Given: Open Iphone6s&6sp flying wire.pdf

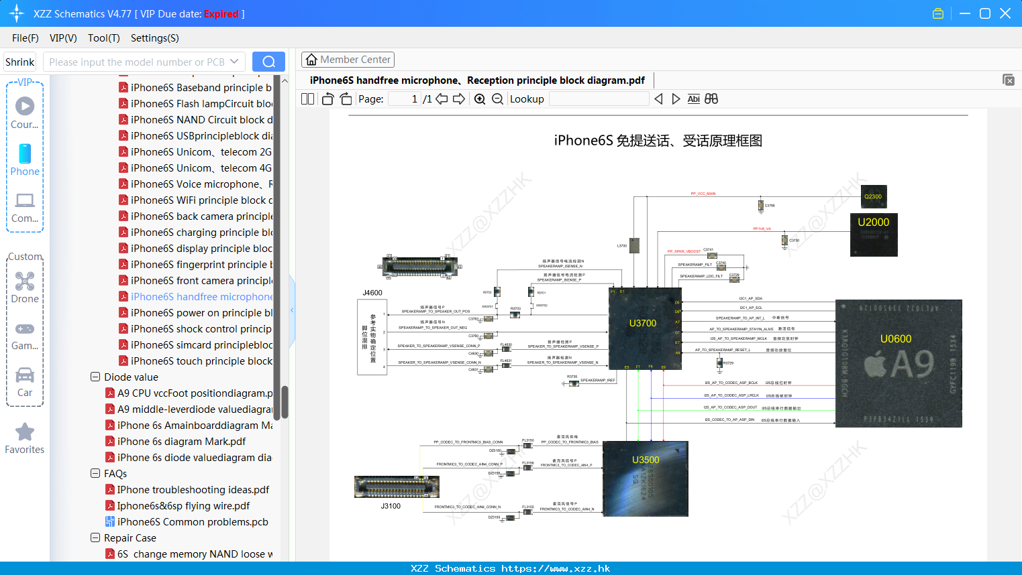Looking at the screenshot, I should point(178,505).
